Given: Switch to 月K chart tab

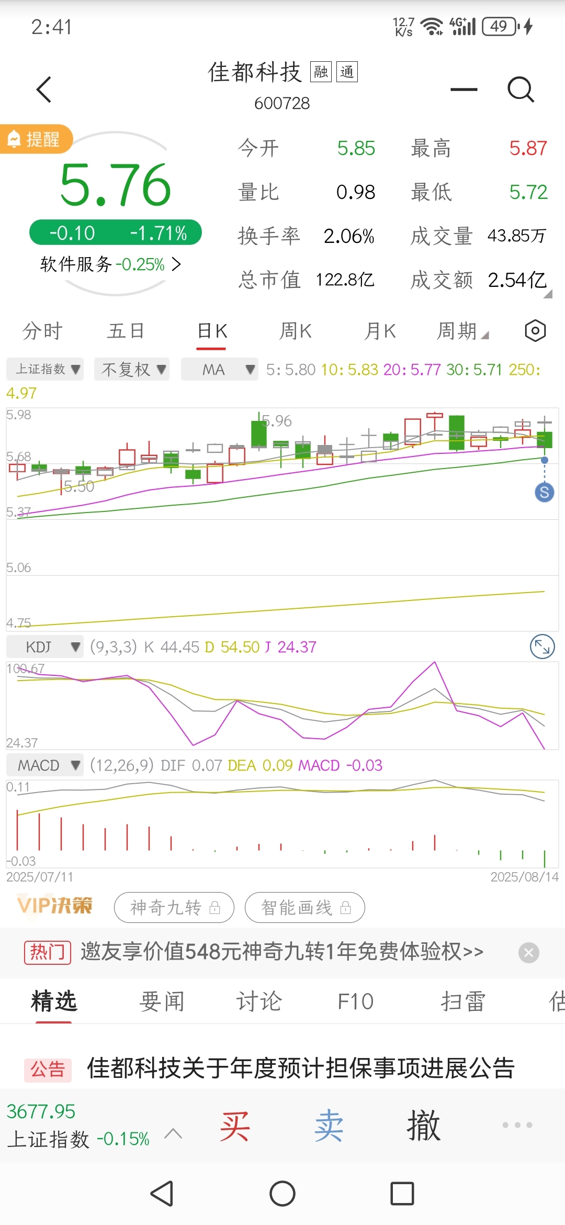Looking at the screenshot, I should tap(380, 331).
